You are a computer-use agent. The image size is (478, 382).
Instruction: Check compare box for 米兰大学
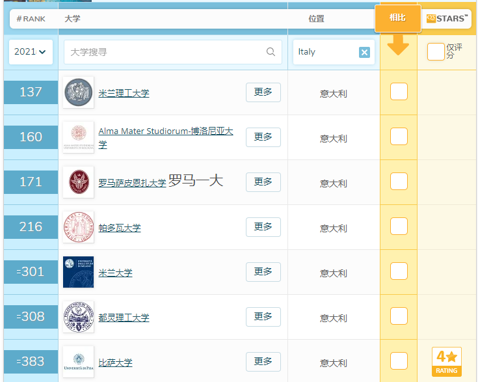pos(399,271)
